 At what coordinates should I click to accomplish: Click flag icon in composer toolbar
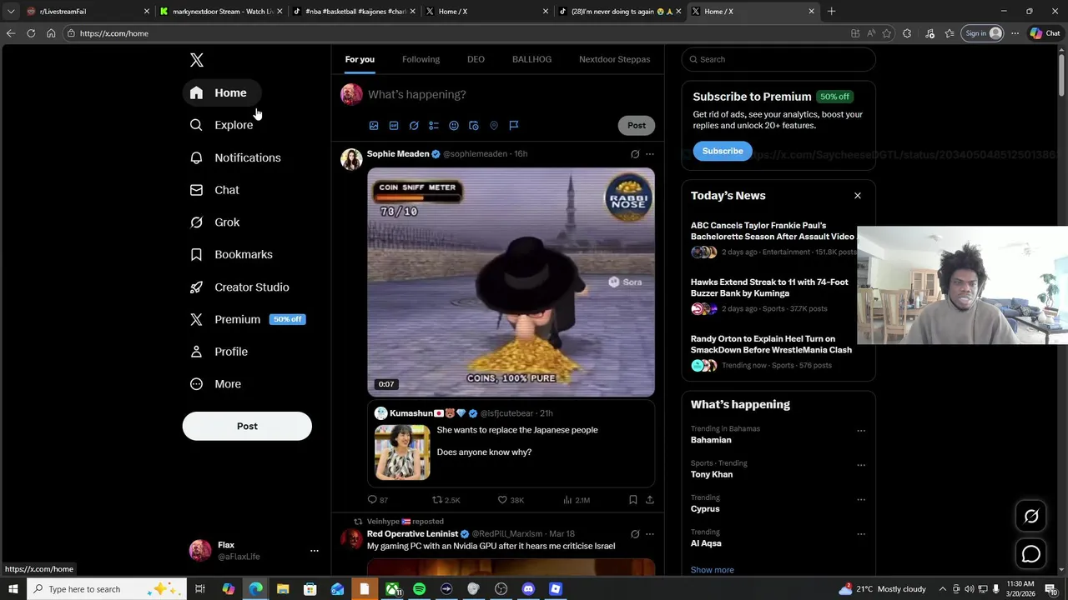pyautogui.click(x=514, y=126)
